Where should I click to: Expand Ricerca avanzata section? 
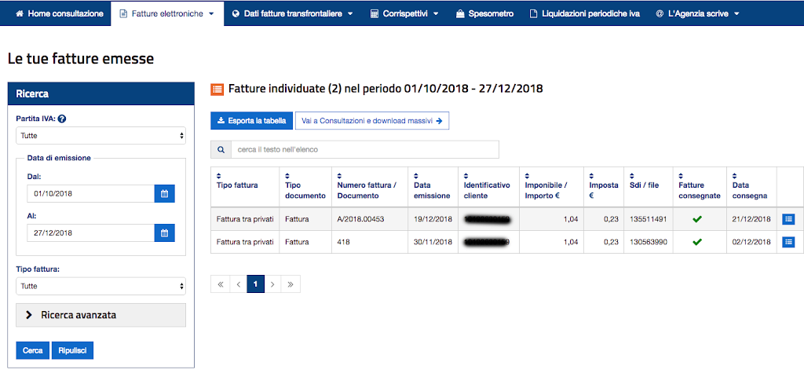100,315
